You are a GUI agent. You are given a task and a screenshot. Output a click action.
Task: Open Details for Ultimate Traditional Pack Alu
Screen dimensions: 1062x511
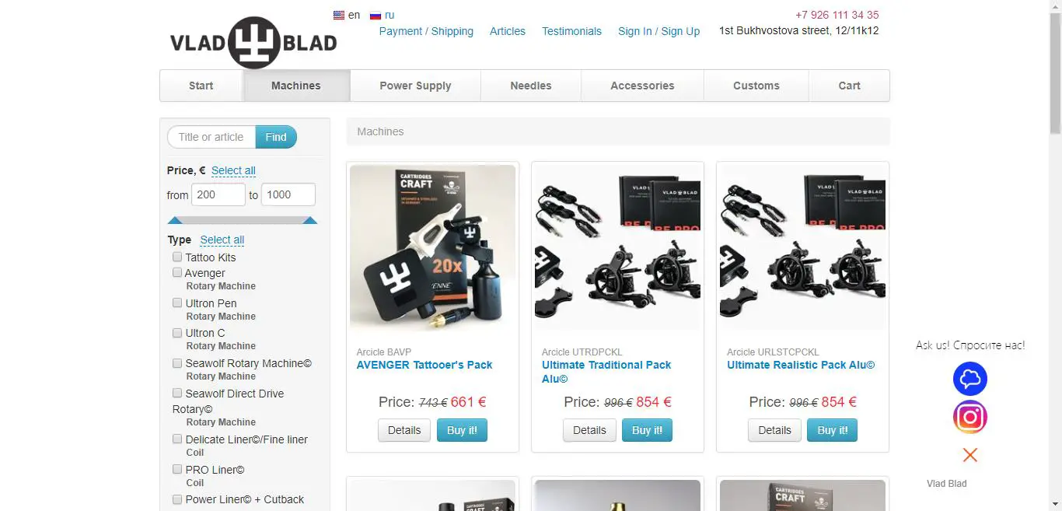(x=589, y=430)
